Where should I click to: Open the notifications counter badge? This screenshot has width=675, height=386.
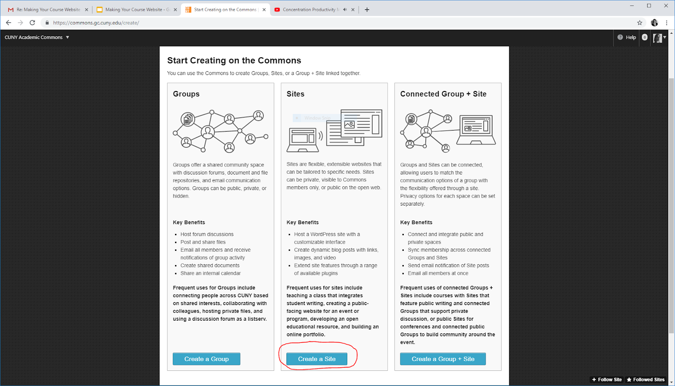coord(645,37)
